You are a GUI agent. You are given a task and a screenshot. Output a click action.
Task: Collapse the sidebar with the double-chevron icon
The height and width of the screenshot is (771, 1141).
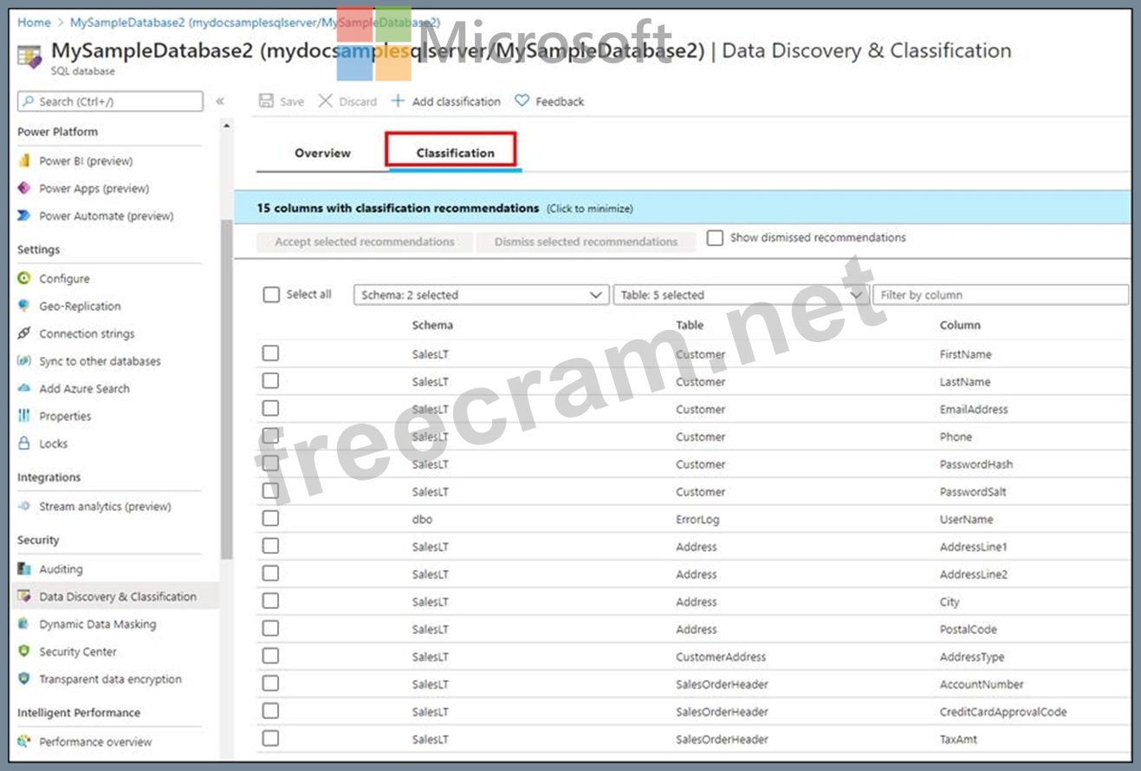[x=220, y=101]
